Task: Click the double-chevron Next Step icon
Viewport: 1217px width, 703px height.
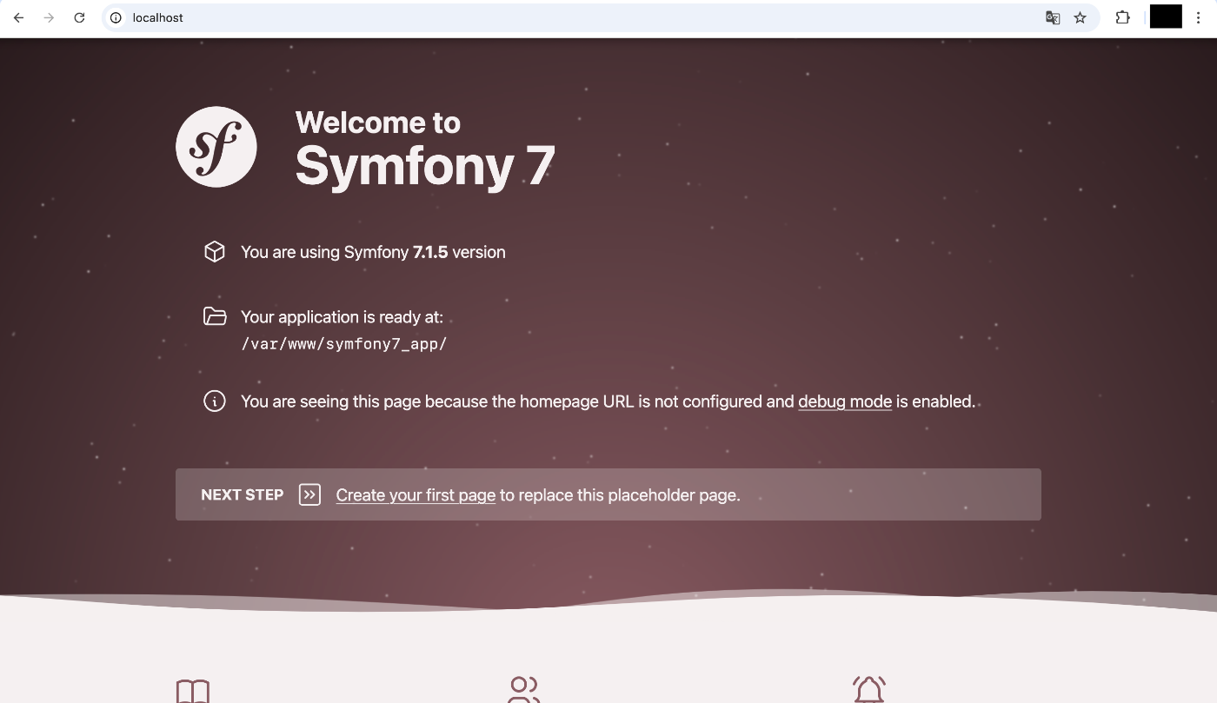Action: click(x=309, y=494)
